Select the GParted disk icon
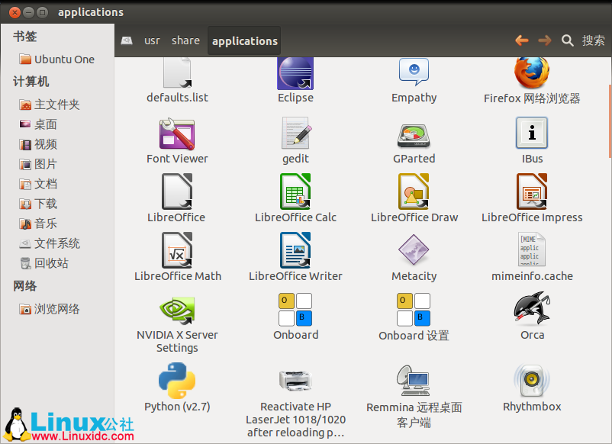The image size is (612, 444). coord(414,135)
